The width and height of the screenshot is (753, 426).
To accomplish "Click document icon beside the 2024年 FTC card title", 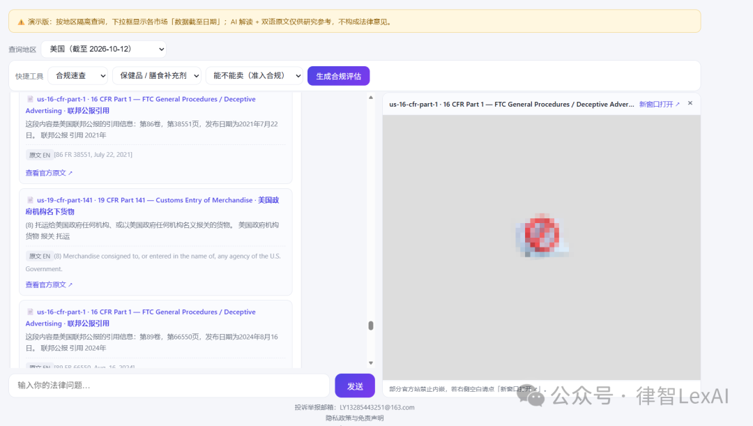I will (30, 312).
